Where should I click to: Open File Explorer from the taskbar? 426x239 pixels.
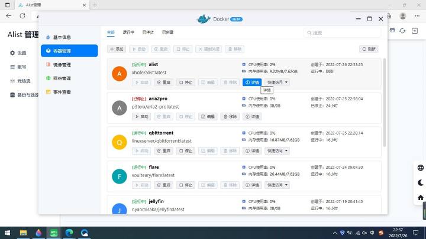(x=23, y=233)
